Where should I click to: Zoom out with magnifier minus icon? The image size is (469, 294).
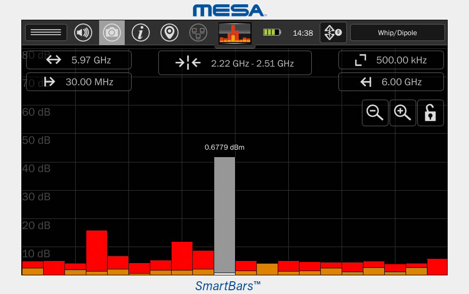[375, 113]
